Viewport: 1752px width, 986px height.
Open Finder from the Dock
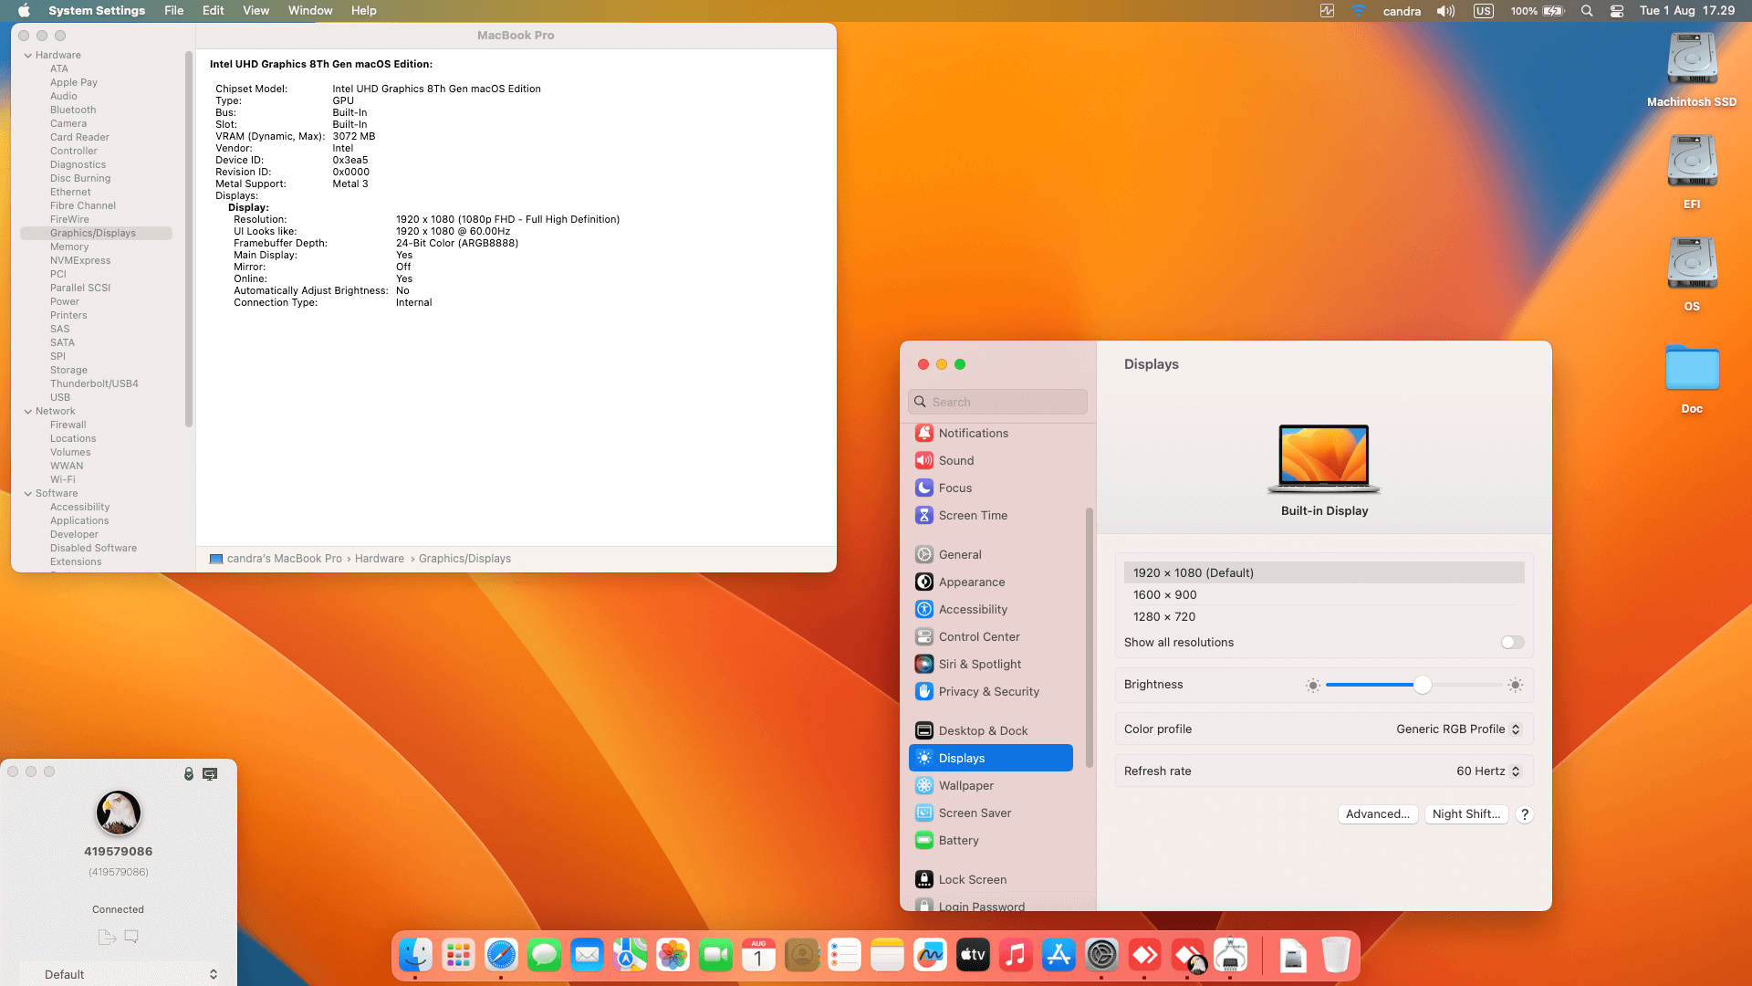pyautogui.click(x=415, y=955)
